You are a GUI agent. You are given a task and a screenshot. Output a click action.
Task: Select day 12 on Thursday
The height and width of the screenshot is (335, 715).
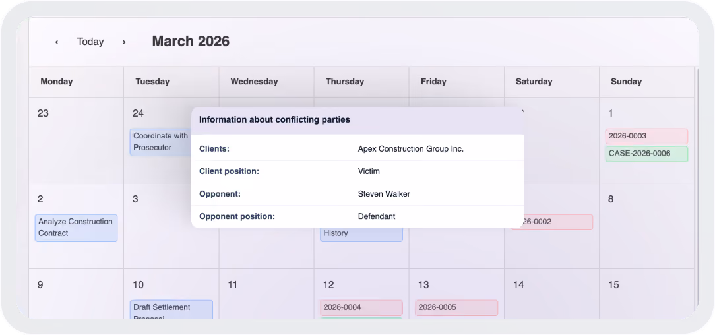[x=328, y=285]
